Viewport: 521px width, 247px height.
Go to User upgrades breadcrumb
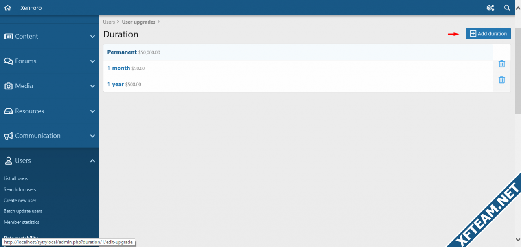point(139,22)
